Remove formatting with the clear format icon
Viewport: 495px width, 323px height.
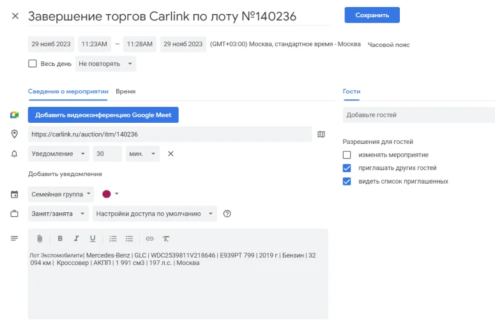coord(166,239)
